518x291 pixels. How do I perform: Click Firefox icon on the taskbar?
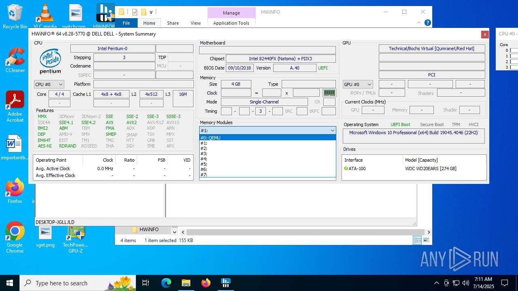click(x=206, y=283)
